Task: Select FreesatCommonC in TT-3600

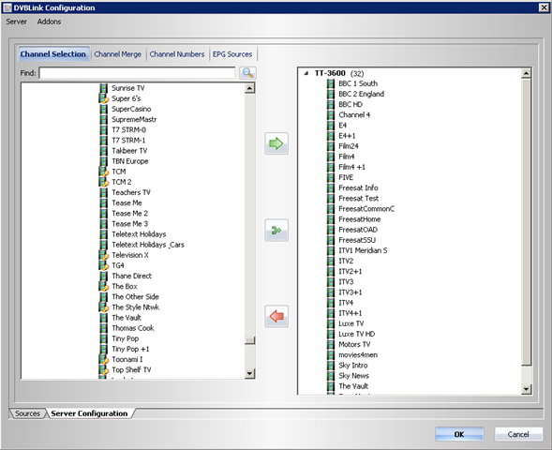Action: pos(366,209)
